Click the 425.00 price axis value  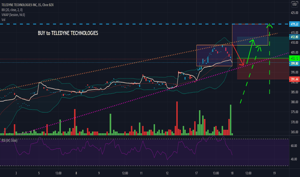(295, 13)
